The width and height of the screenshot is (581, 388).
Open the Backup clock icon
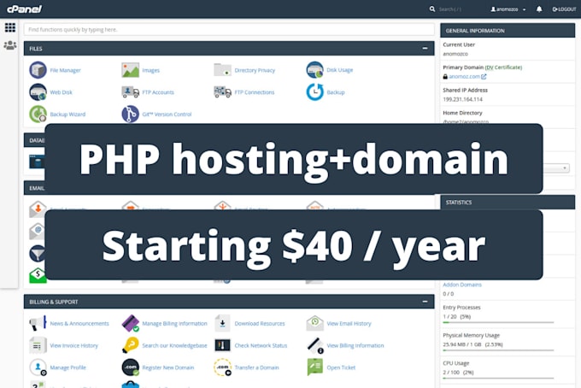[x=314, y=92]
